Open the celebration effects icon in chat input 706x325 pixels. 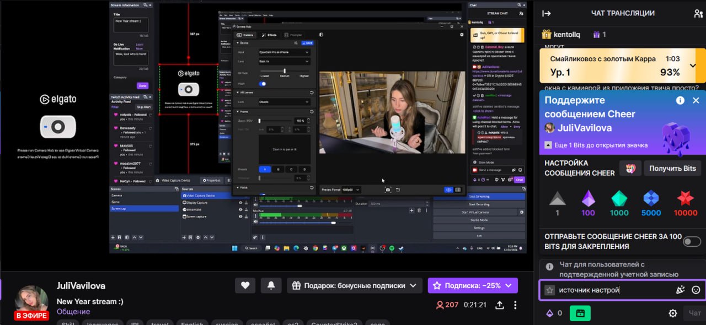point(680,290)
